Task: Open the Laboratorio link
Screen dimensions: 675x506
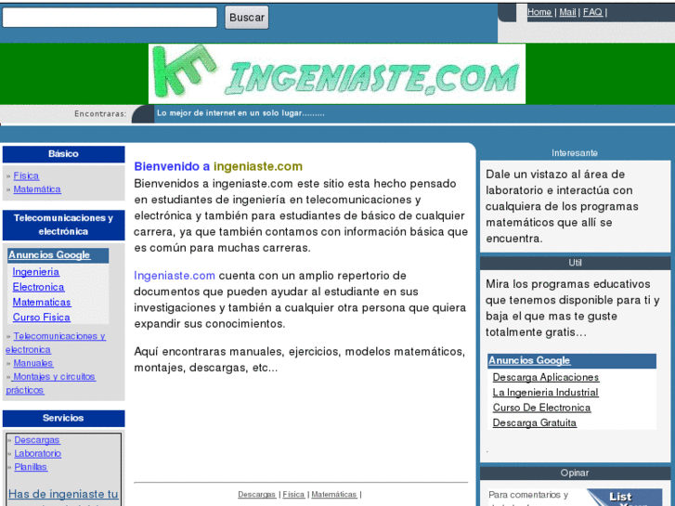Action: click(38, 453)
